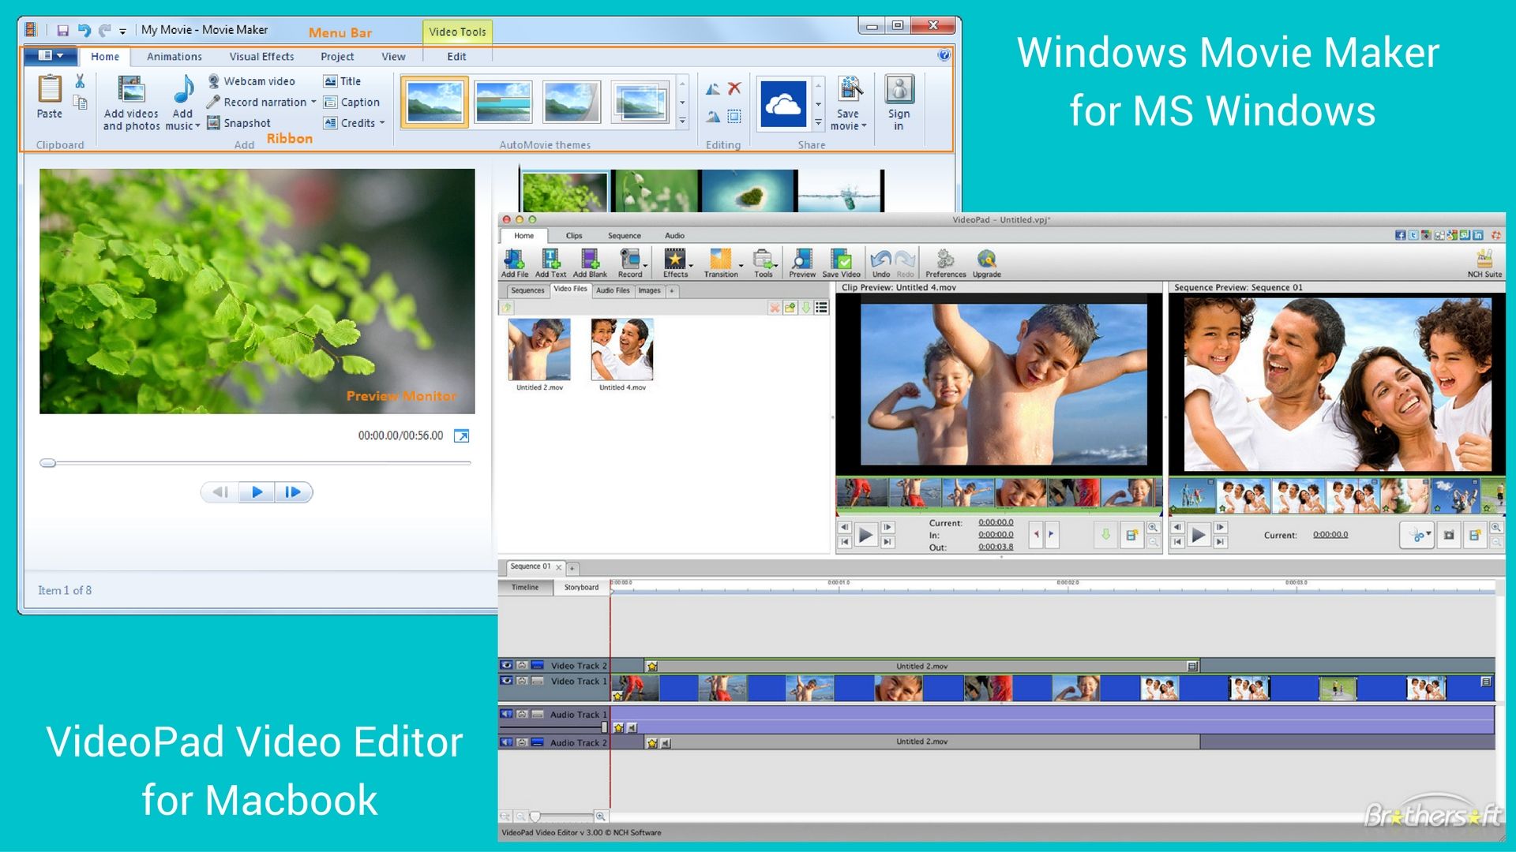Click the delete red X in clip bin
1516x852 pixels.
click(x=775, y=308)
